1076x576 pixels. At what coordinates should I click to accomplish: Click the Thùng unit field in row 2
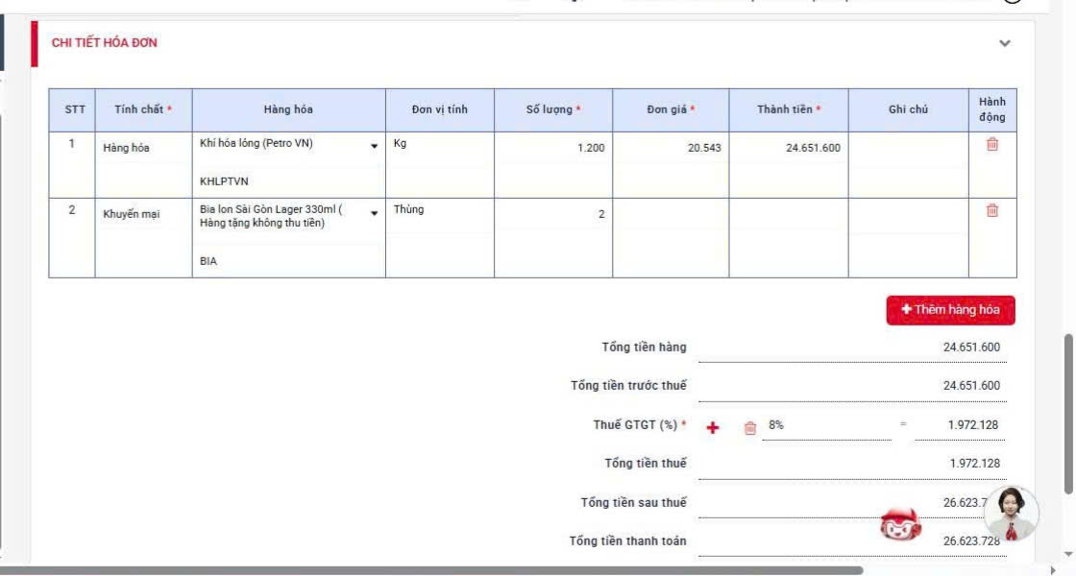pos(439,210)
